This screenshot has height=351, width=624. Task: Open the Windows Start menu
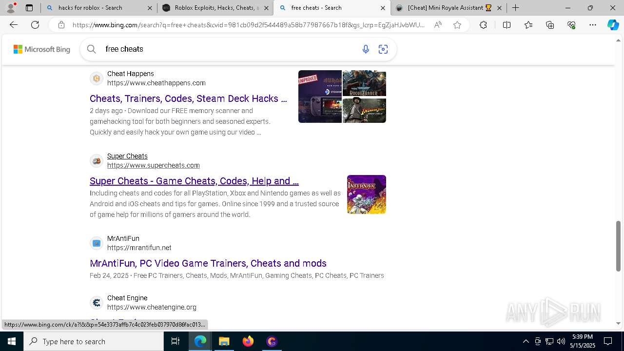click(x=12, y=341)
